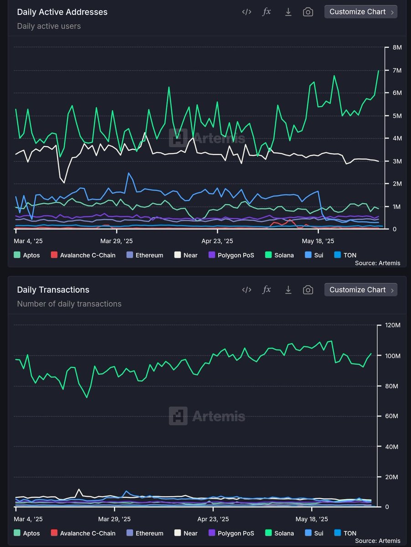
Task: Toggle Avalanche C-Chain in Active Addresses legend
Action: (83, 255)
